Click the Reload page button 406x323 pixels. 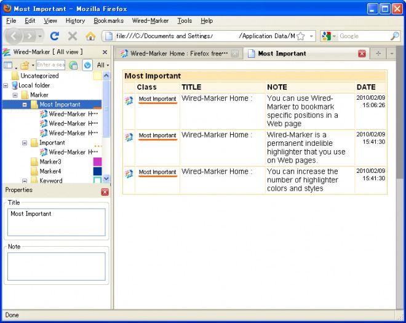[55, 36]
